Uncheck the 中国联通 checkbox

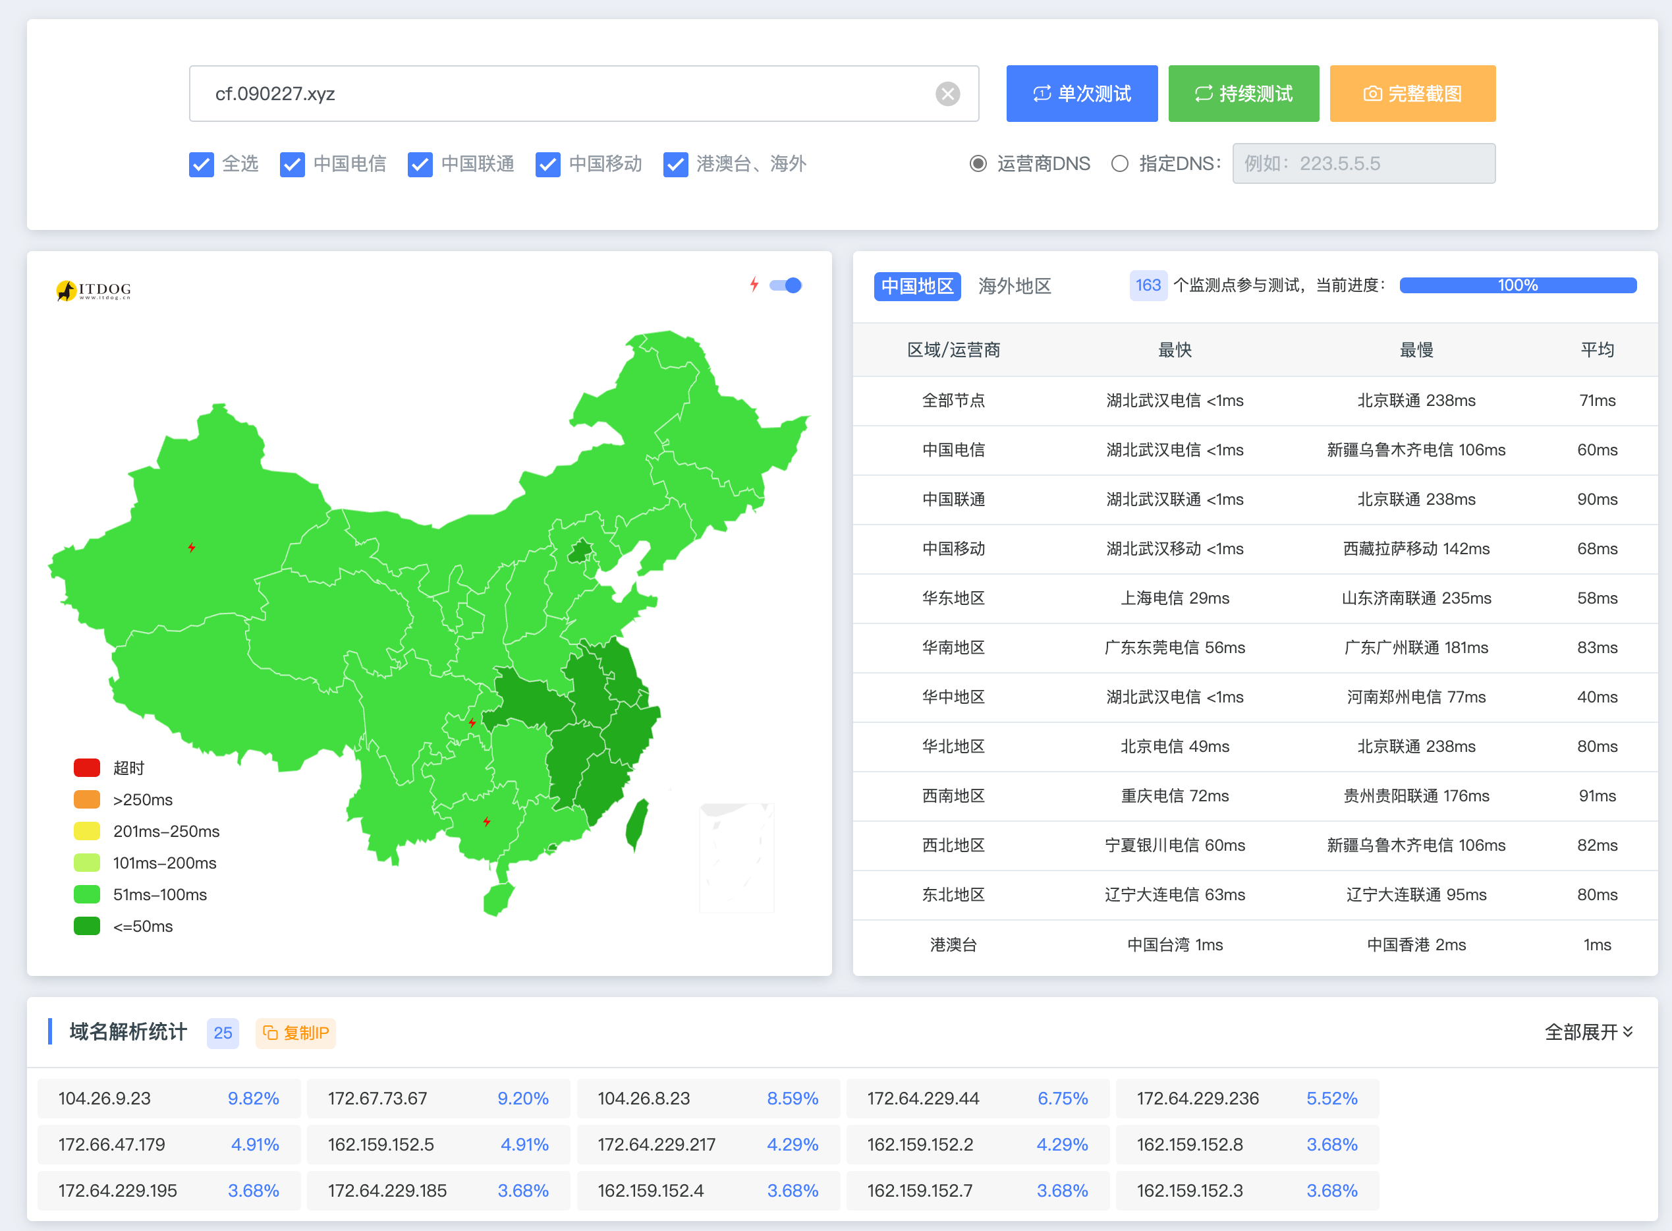(421, 164)
